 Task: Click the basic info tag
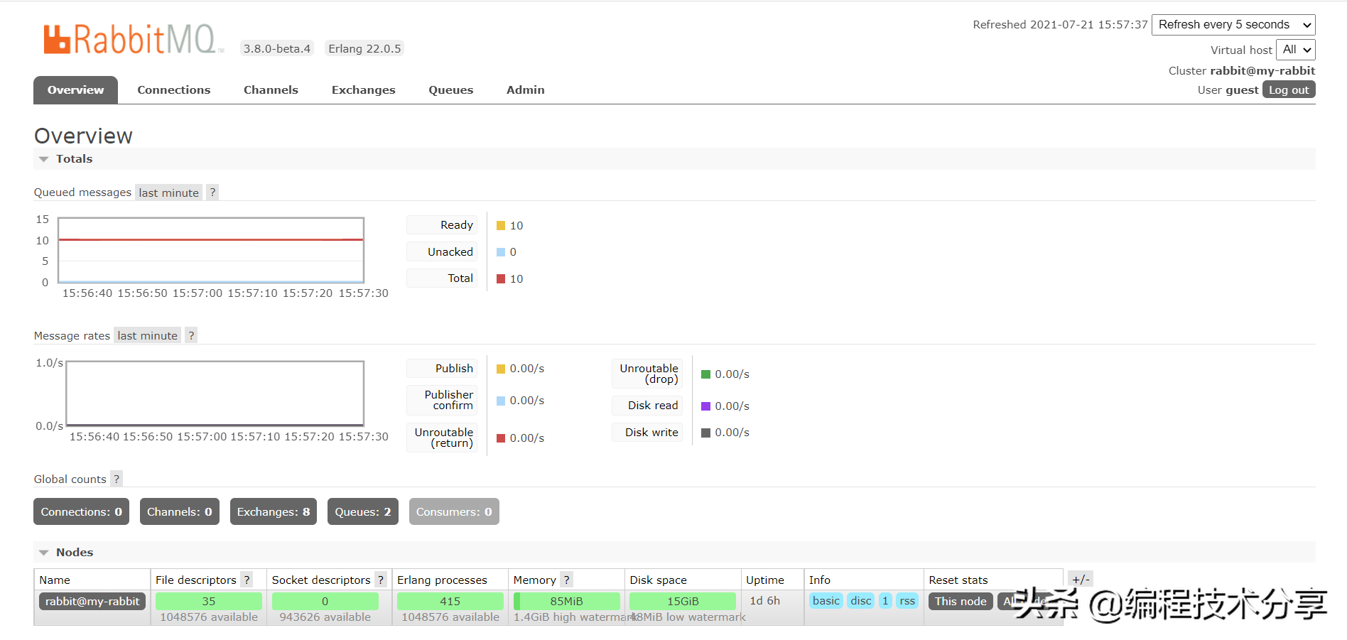pos(826,601)
